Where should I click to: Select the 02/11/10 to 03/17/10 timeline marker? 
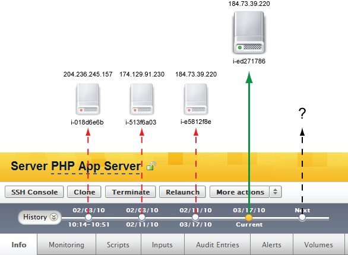[195, 217]
